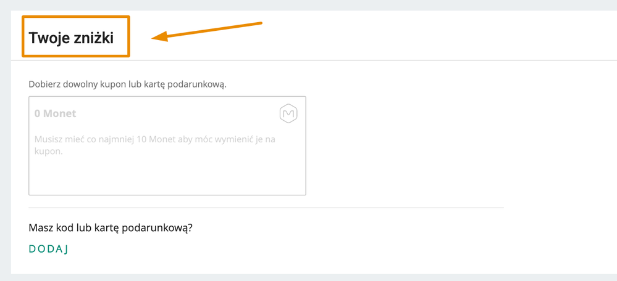
Task: Click blank white space right of Monet card
Action: (433, 145)
